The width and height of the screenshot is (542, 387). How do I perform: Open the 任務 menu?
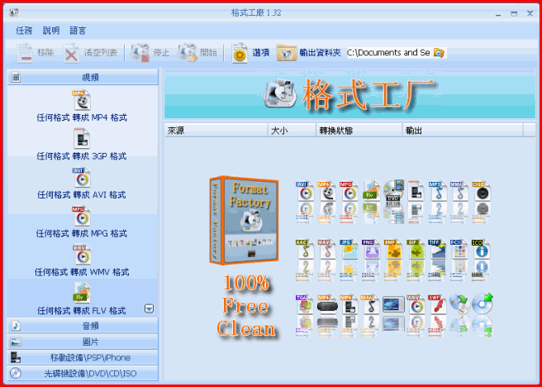pyautogui.click(x=24, y=30)
